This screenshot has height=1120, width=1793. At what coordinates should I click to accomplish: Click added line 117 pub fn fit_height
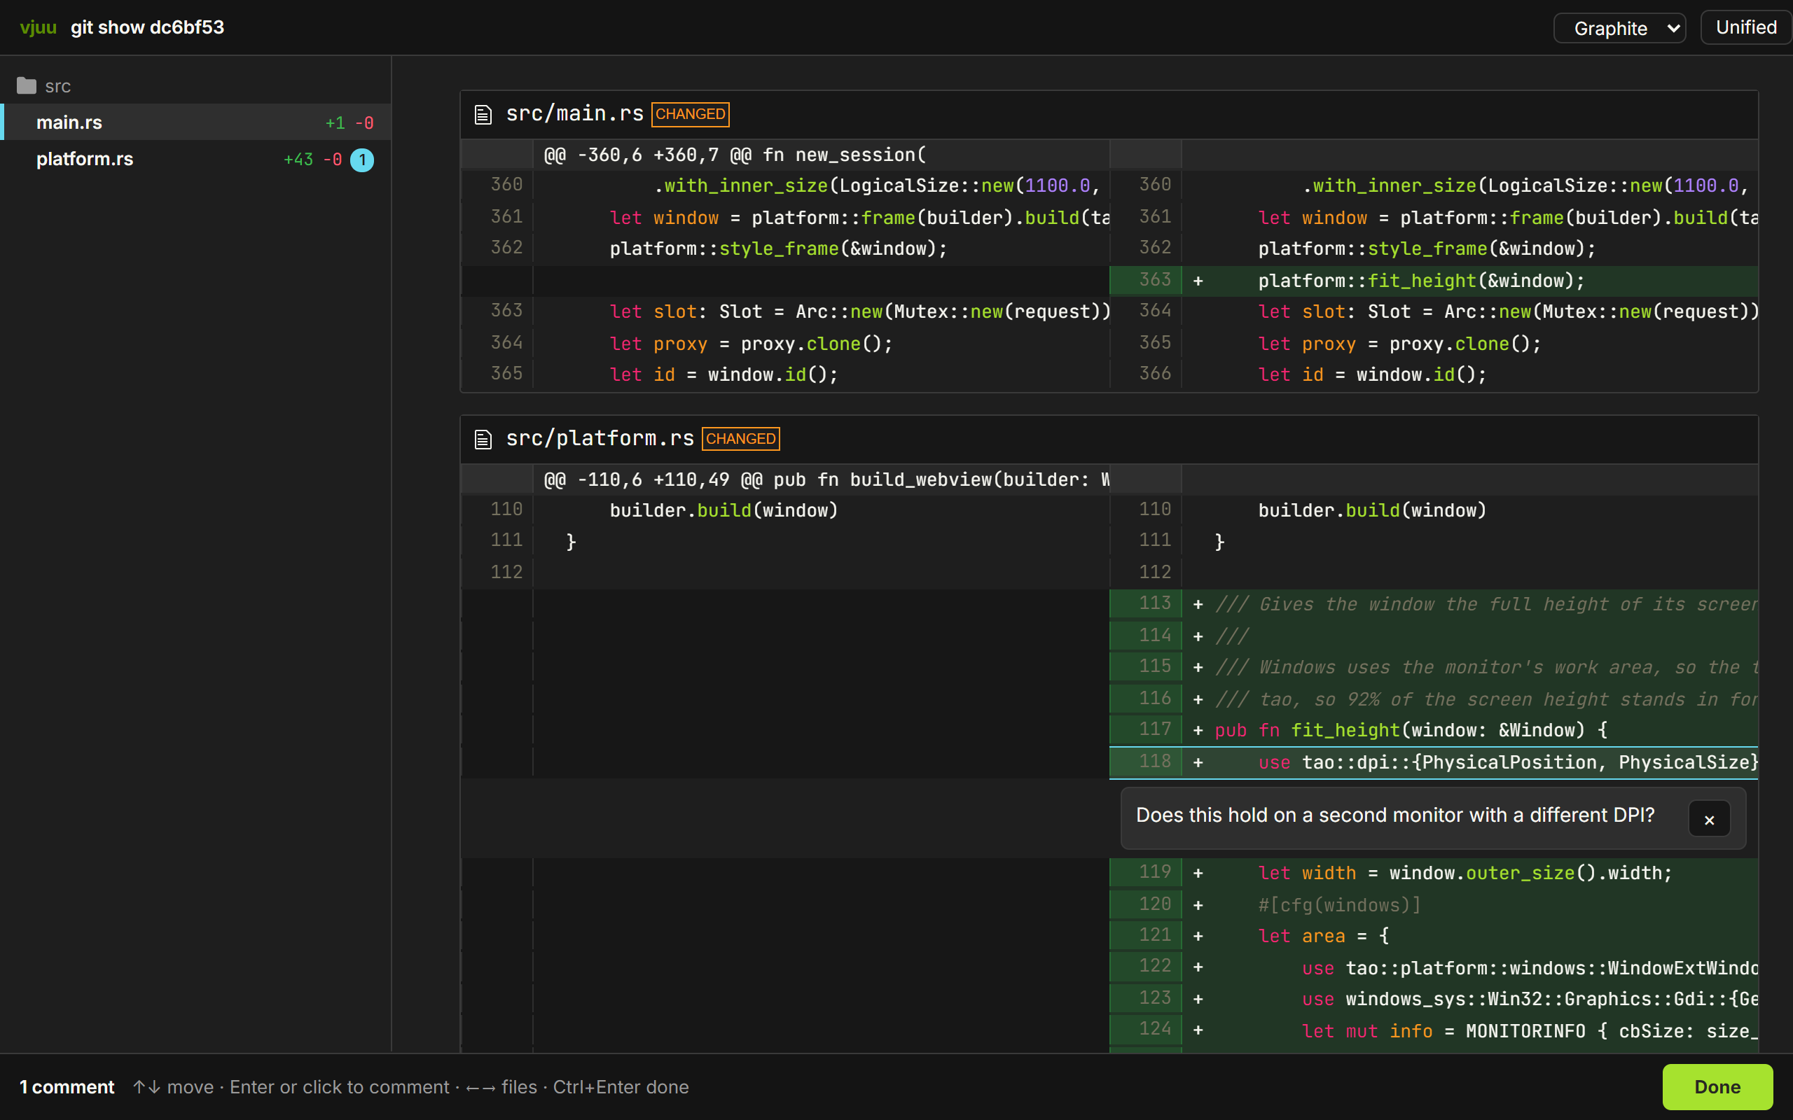pos(1434,730)
